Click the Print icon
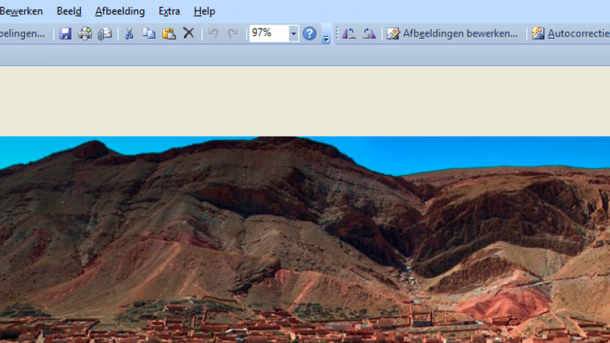Image resolution: width=610 pixels, height=343 pixels. tap(85, 34)
